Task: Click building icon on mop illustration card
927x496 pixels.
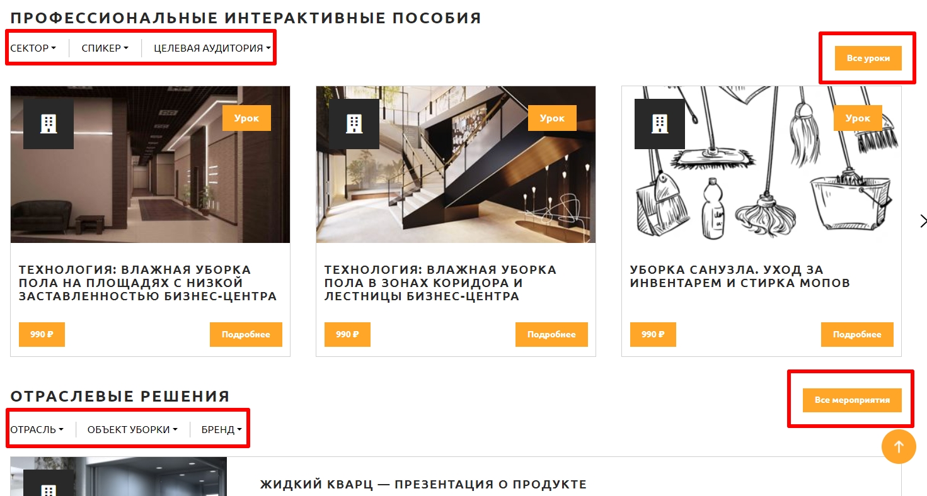Action: pos(660,124)
